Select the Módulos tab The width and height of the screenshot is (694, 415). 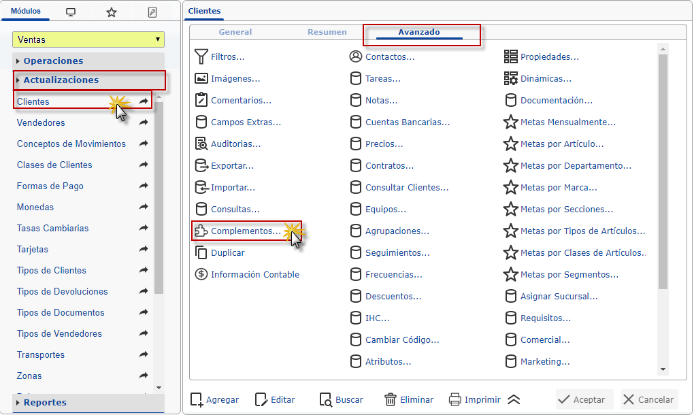coord(26,11)
